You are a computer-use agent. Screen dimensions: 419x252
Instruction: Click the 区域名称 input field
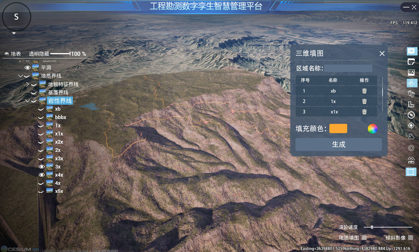[x=348, y=68]
